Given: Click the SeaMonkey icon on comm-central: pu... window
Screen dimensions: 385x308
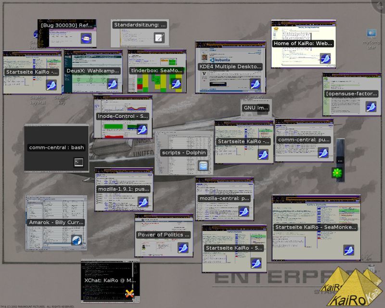Looking at the screenshot, I should (323, 153).
